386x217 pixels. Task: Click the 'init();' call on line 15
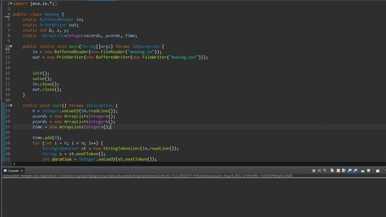click(x=41, y=74)
